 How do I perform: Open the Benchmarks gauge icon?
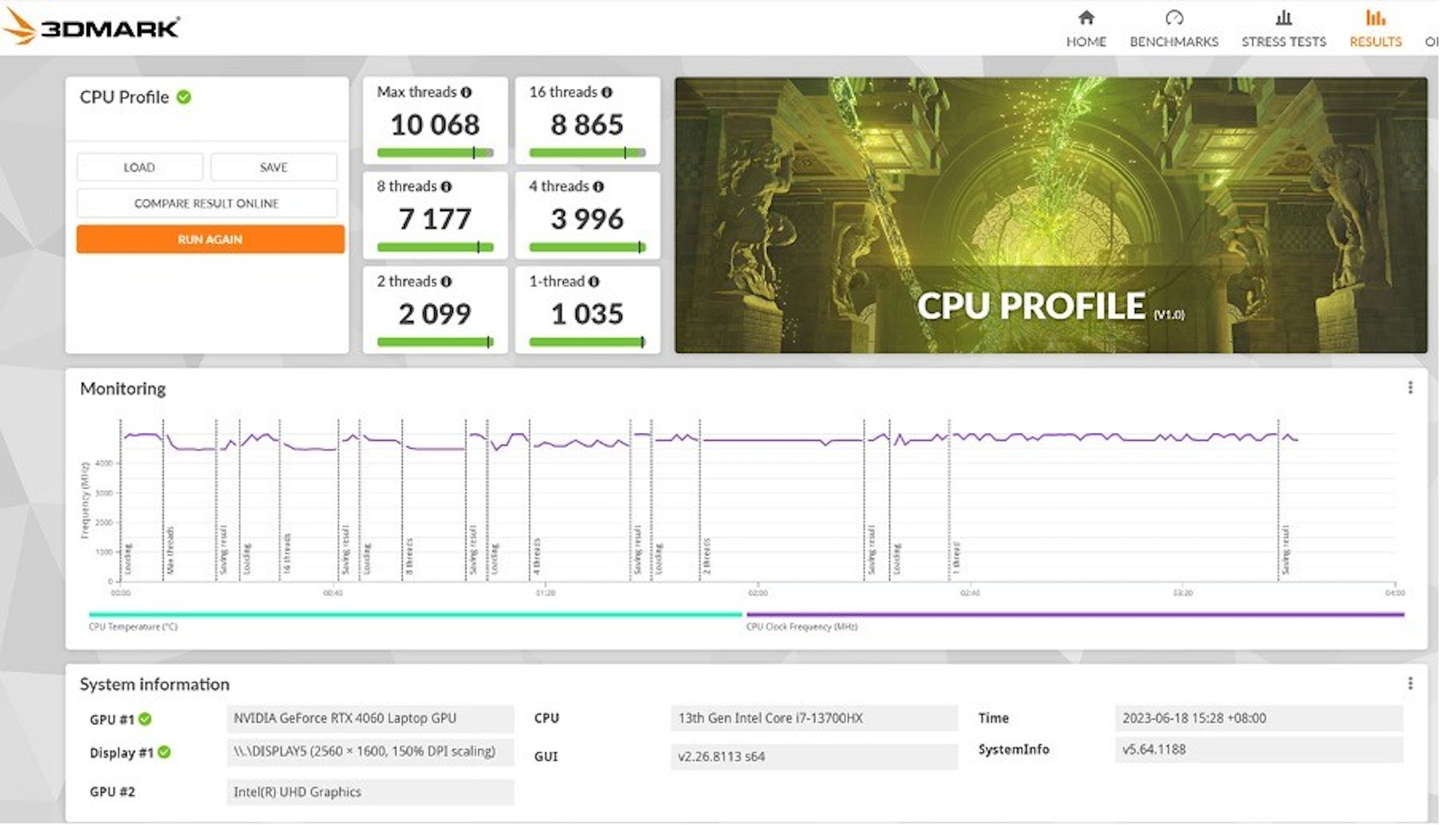[1174, 17]
